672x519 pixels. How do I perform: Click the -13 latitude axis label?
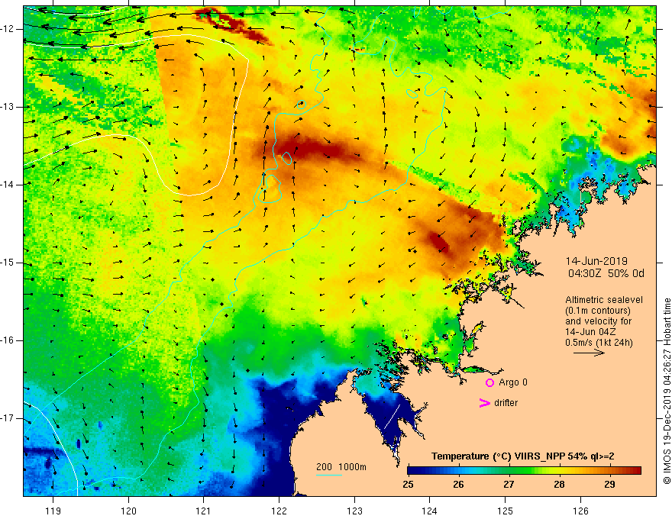pyautogui.click(x=8, y=107)
